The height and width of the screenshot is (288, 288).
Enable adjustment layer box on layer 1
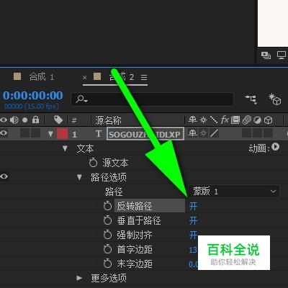pos(257,133)
